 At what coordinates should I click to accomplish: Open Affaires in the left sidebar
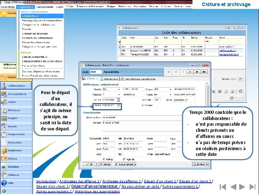tap(16, 158)
